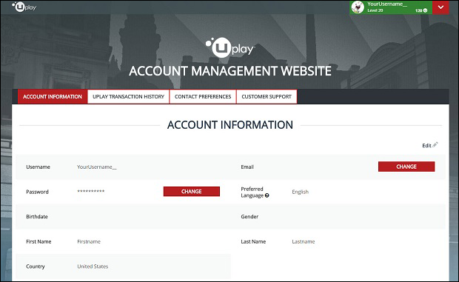This screenshot has width=459, height=282.
Task: Click the large Uplay logo above page title
Action: [229, 47]
